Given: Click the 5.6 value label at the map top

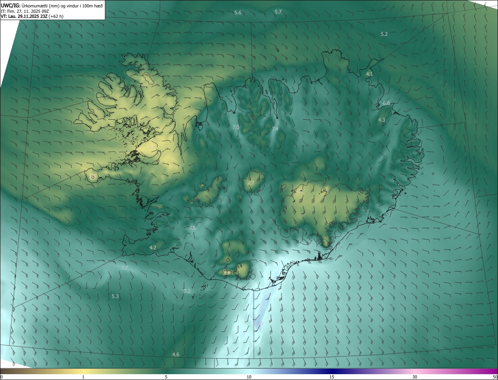Looking at the screenshot, I should click(238, 13).
